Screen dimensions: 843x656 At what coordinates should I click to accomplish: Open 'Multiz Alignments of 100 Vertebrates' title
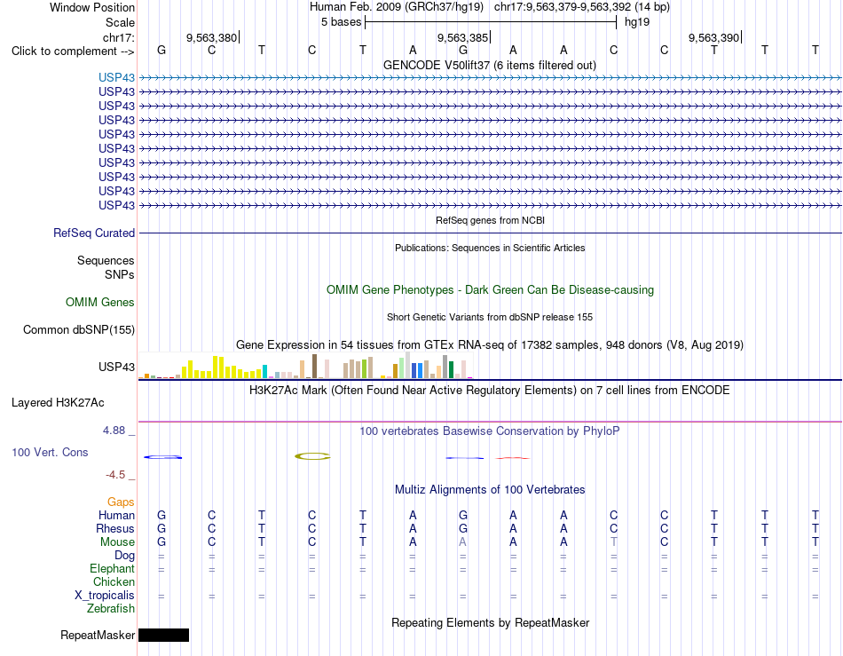490,490
